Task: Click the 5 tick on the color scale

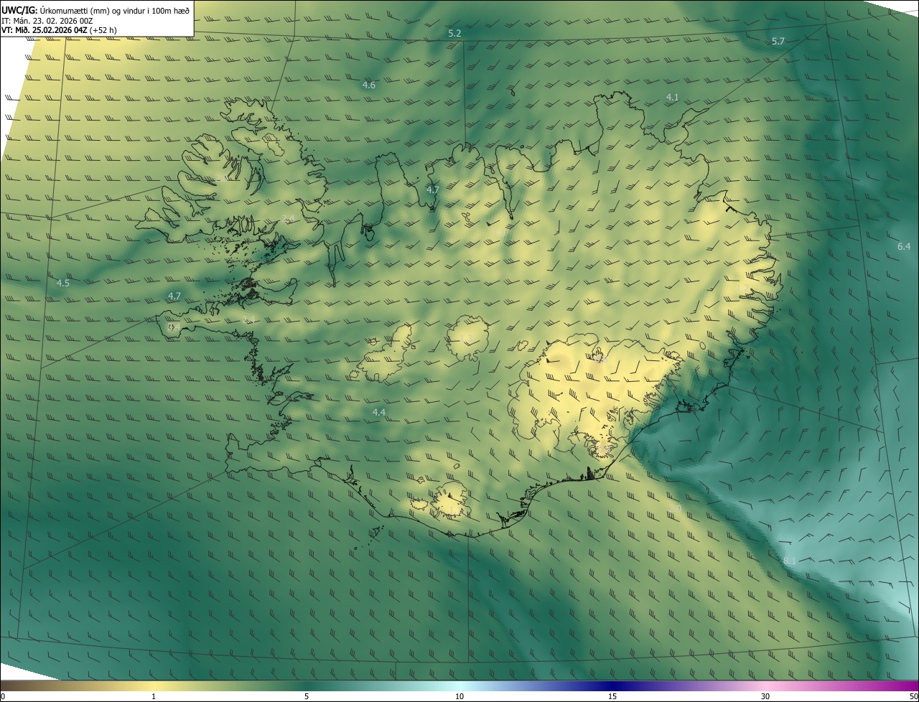Action: click(x=307, y=696)
